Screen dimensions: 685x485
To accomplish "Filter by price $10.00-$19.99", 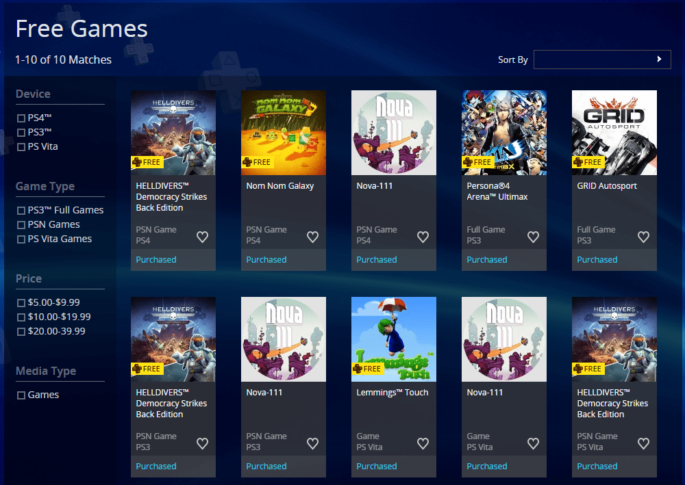I will [21, 317].
